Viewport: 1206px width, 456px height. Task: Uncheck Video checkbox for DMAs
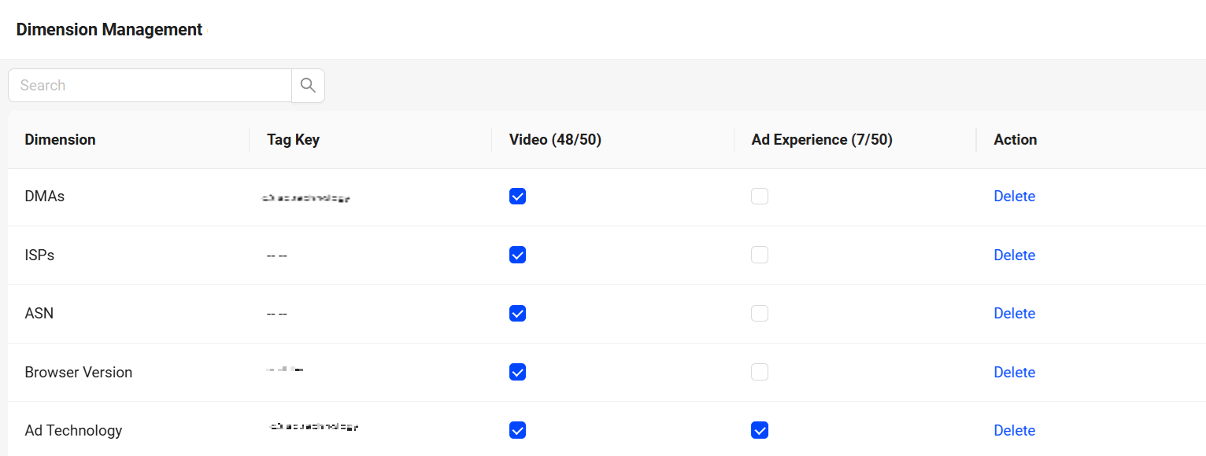coord(517,197)
